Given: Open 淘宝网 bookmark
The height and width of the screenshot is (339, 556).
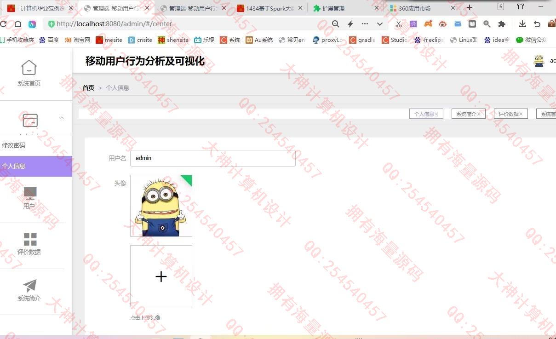Looking at the screenshot, I should tap(78, 40).
